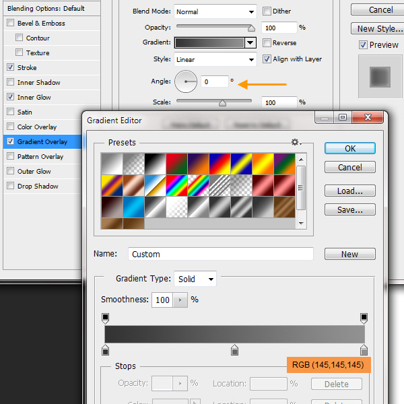Image resolution: width=404 pixels, height=404 pixels.
Task: Enable the Dither checkbox
Action: 267,11
